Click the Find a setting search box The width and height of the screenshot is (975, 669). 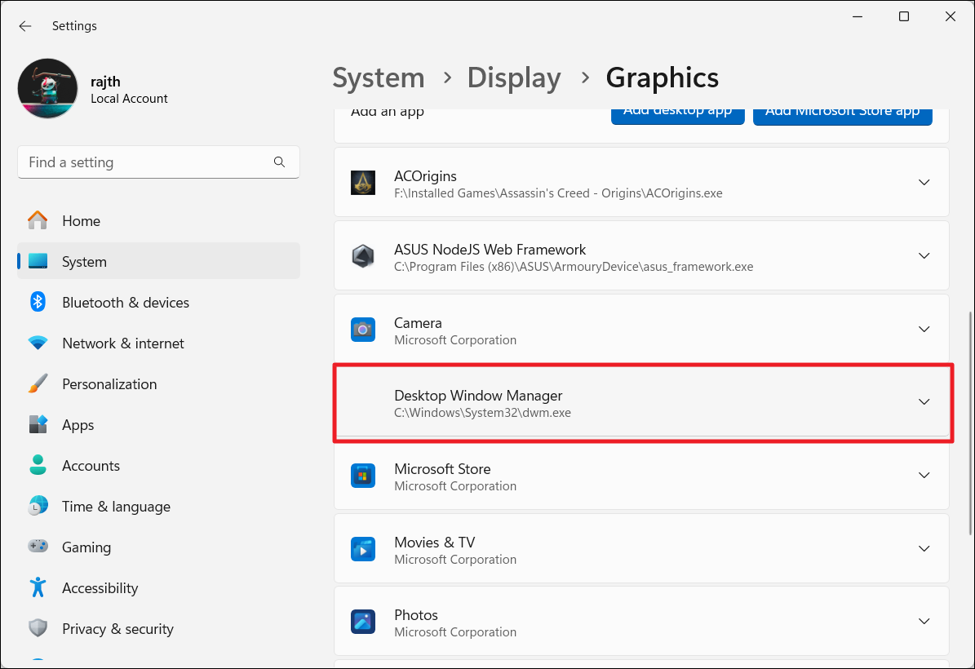click(147, 162)
